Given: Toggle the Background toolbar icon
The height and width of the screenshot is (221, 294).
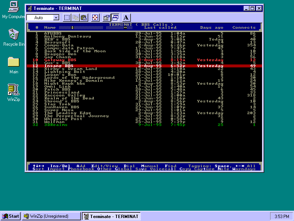Looking at the screenshot, I should click(x=115, y=18).
